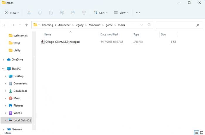The image size is (205, 135).
Task: Go up one folder level
Action: (x=27, y=25)
